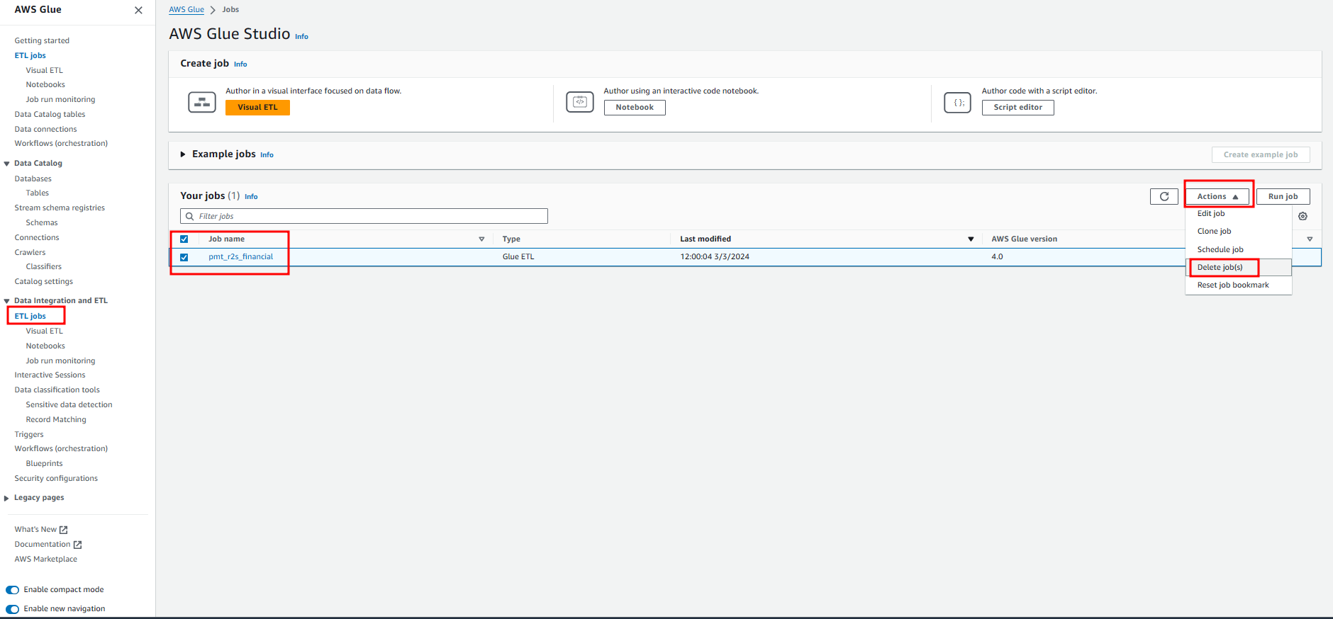Screen dimensions: 1333x619
Task: Open Stream schema registries in sidebar
Action: [60, 208]
